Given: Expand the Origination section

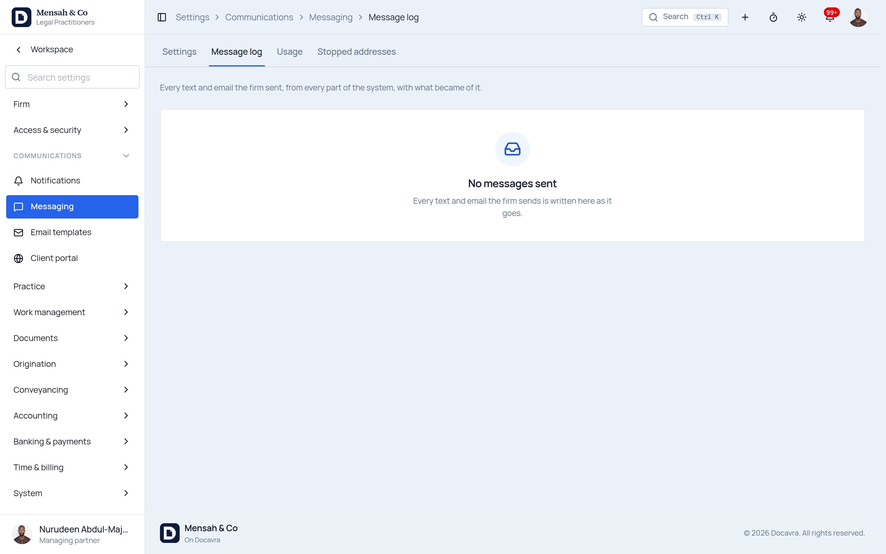Looking at the screenshot, I should tap(72, 364).
